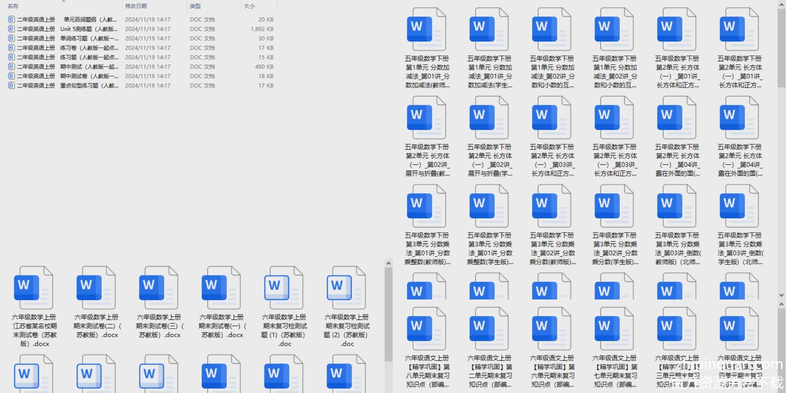
Task: Click Word icon of 第02讲 分数乘分数(学生版)
Action: (x=614, y=206)
